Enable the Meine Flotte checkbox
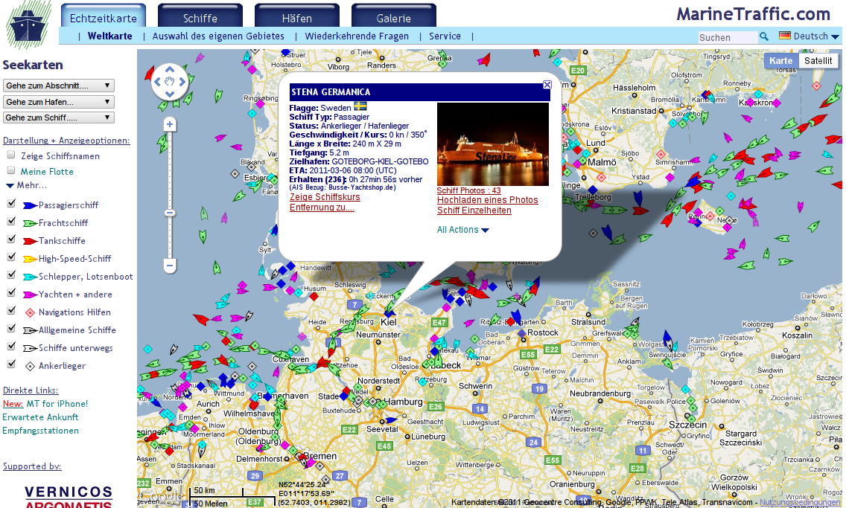Screen dimensions: 846x508 pos(10,170)
